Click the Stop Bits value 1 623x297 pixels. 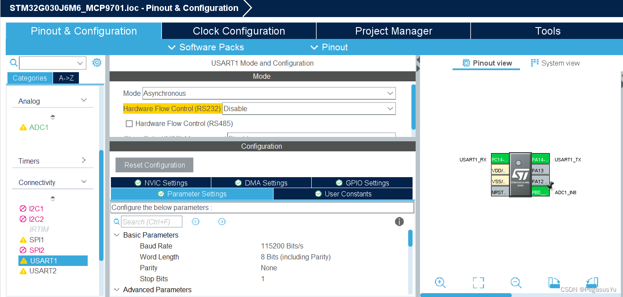click(x=263, y=279)
